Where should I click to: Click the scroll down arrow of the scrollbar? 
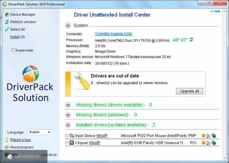pos(224,158)
